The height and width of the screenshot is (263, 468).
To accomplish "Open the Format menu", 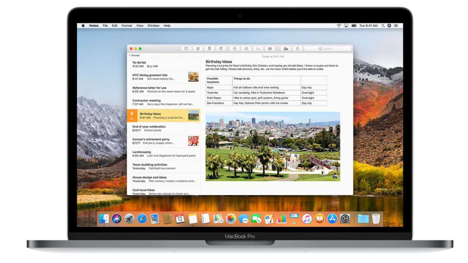I will click(x=126, y=25).
